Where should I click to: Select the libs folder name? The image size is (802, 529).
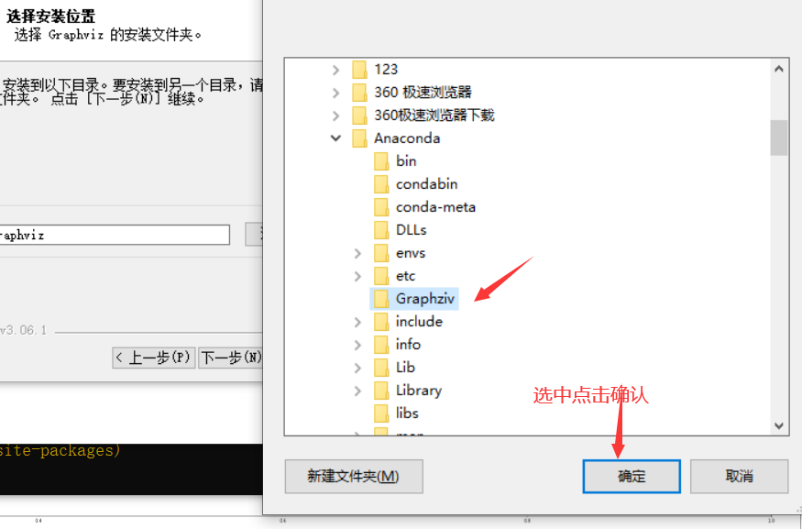407,413
